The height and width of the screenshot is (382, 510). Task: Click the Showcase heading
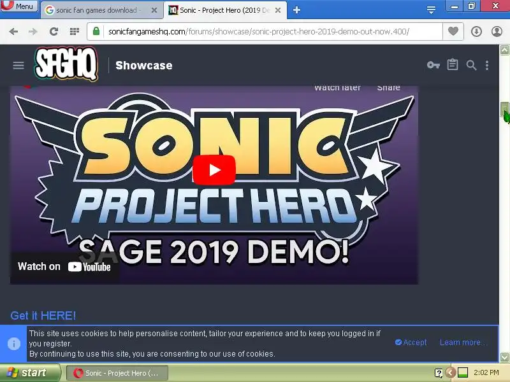tap(144, 66)
